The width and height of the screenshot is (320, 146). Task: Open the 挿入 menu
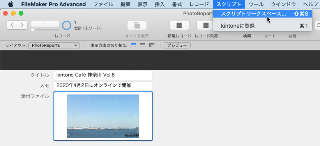(160, 4)
